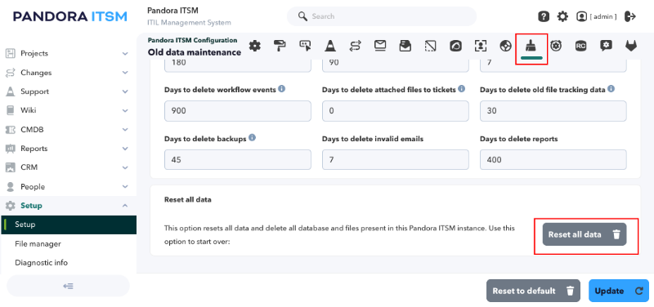Image resolution: width=654 pixels, height=307 pixels.
Task: Open header settings gear icon
Action: click(x=562, y=16)
